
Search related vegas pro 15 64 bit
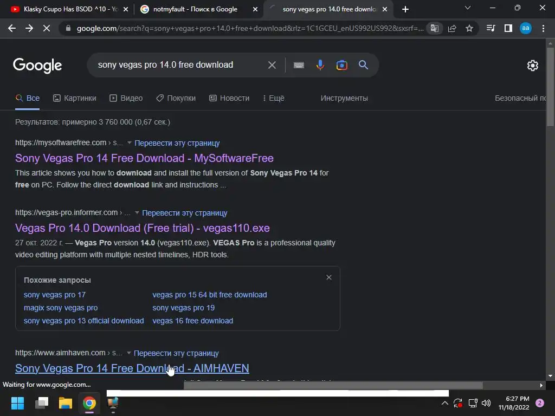(210, 295)
